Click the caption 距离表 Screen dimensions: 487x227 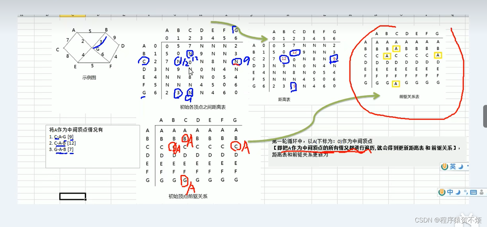pos(284,100)
